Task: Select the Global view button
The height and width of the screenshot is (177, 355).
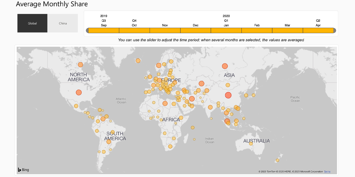Action: (32, 23)
